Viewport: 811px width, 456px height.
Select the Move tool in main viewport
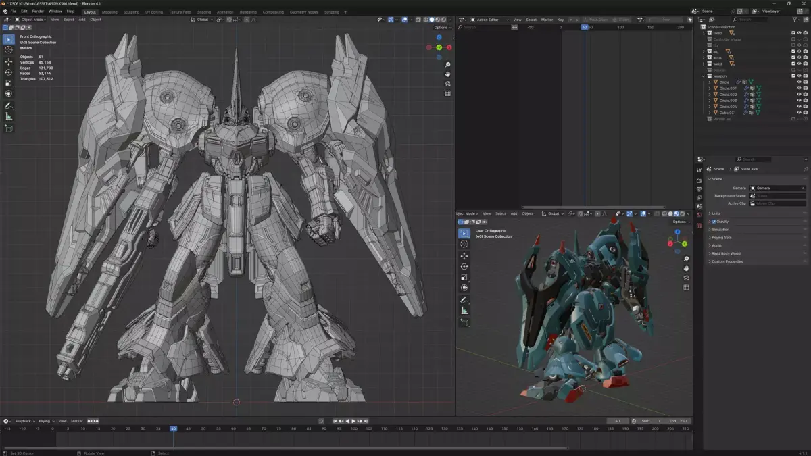click(9, 61)
